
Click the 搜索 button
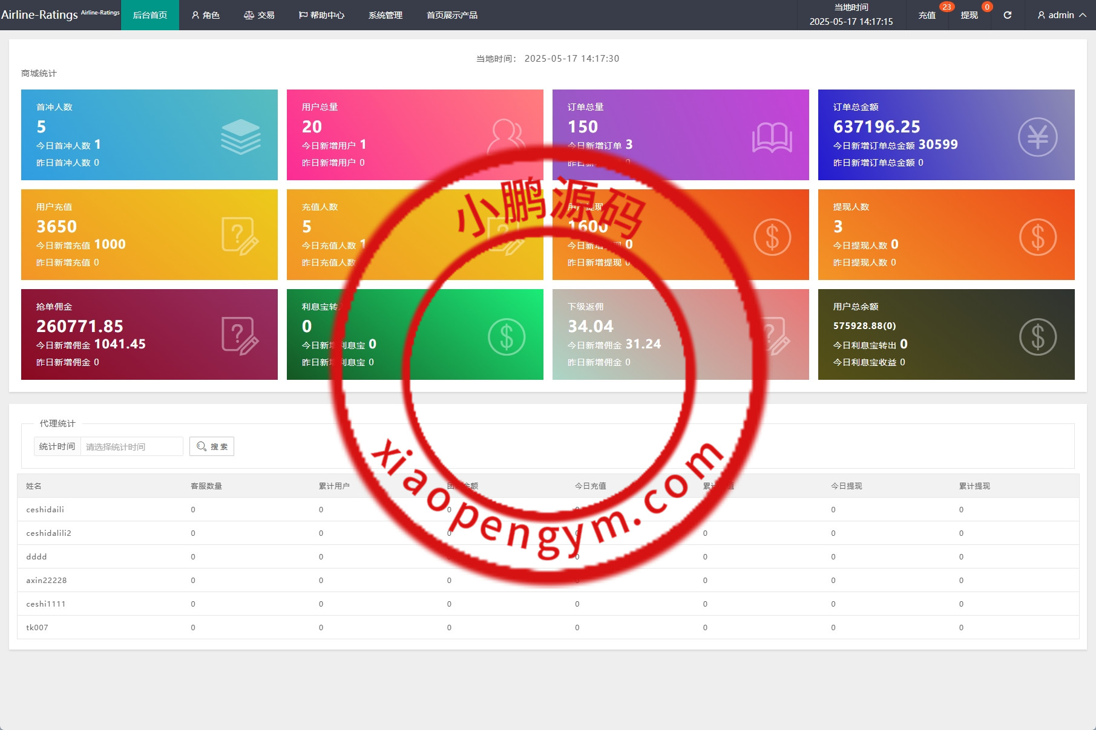point(212,446)
